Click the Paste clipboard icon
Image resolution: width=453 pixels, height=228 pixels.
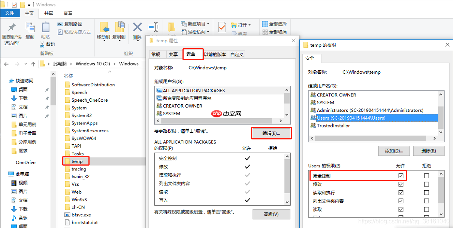(45, 27)
